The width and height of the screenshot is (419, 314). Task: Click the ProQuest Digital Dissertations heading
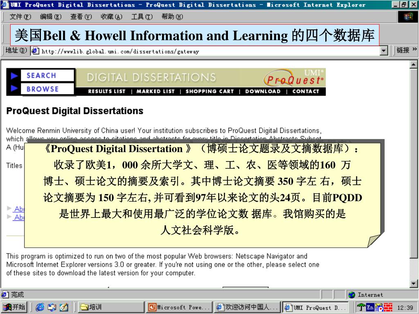[x=75, y=111]
